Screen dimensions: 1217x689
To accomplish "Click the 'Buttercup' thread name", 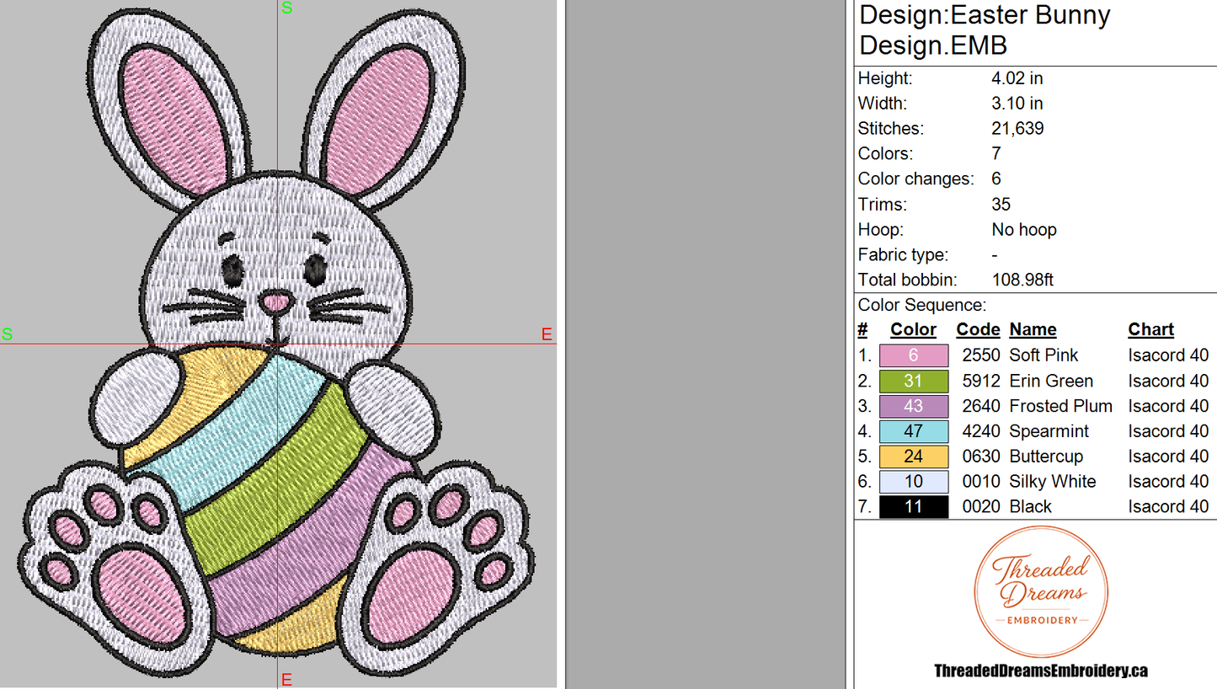I will (x=1048, y=457).
